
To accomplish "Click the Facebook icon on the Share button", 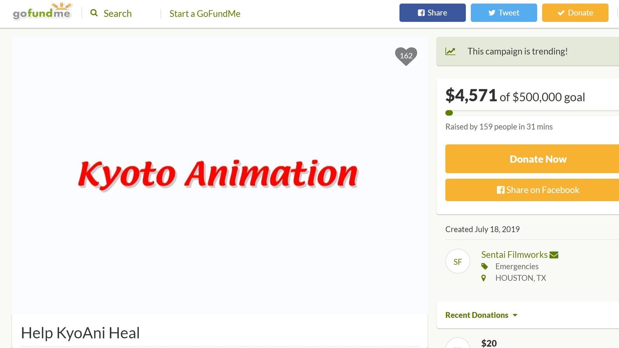I will click(421, 13).
